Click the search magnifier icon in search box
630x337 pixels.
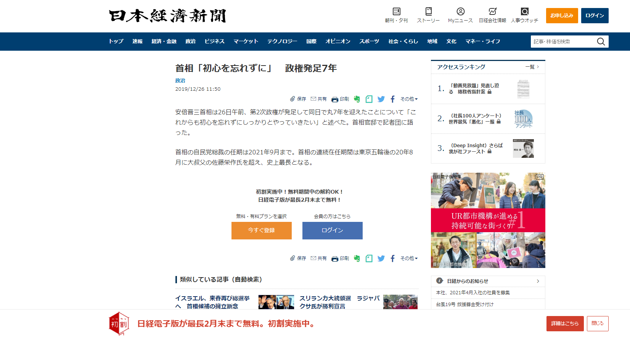pos(601,42)
